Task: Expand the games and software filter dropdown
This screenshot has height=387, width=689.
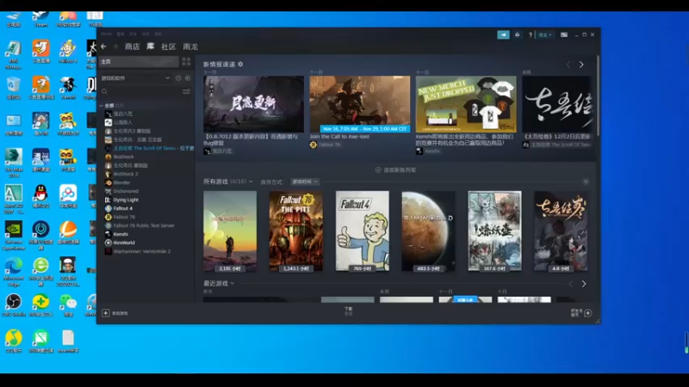Action: pyautogui.click(x=135, y=78)
